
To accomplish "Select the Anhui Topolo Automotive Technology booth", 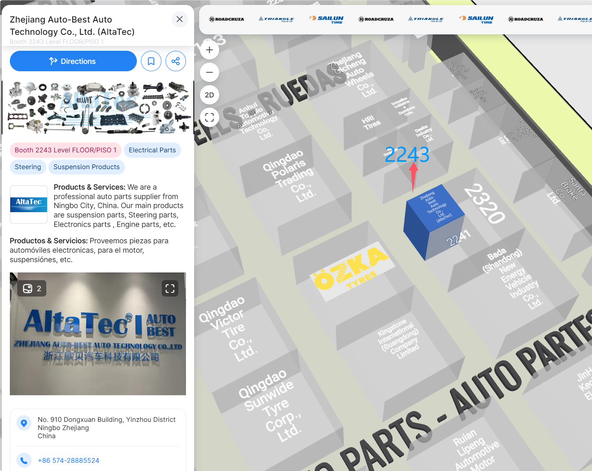I will (258, 121).
